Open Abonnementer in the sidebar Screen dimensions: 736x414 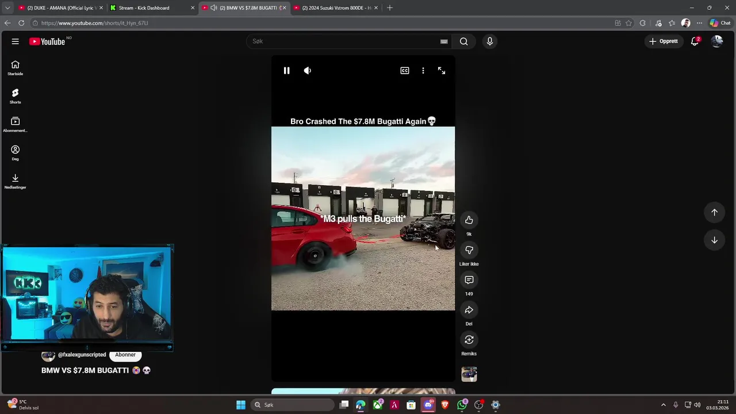(16, 124)
